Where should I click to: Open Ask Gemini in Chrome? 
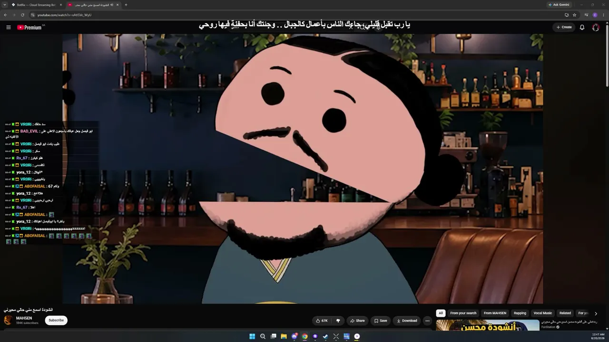tap(559, 5)
